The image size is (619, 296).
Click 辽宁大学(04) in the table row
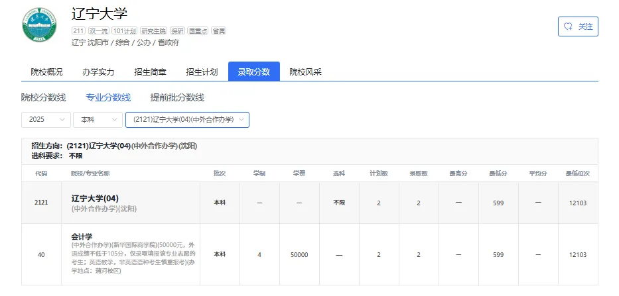click(x=95, y=198)
